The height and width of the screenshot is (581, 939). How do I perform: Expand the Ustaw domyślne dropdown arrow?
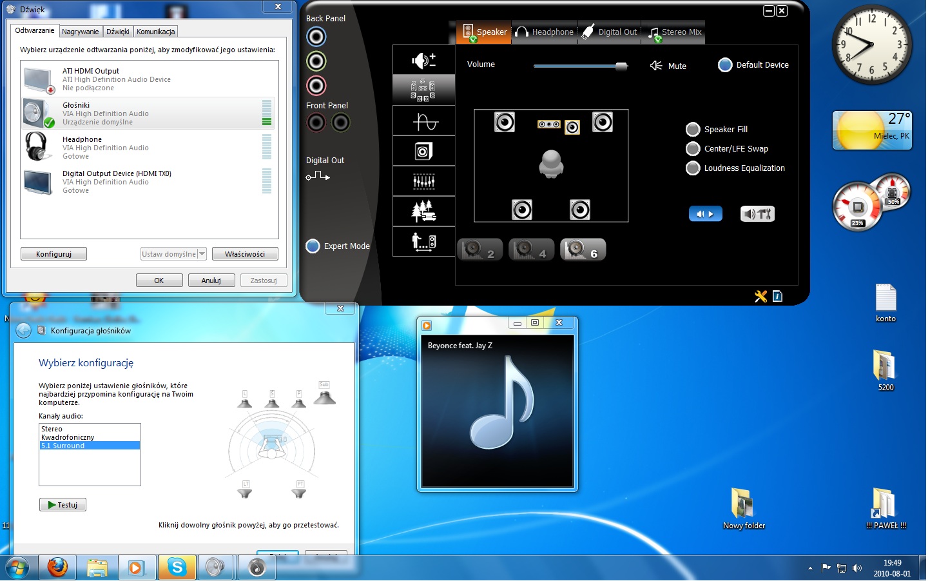(x=202, y=254)
